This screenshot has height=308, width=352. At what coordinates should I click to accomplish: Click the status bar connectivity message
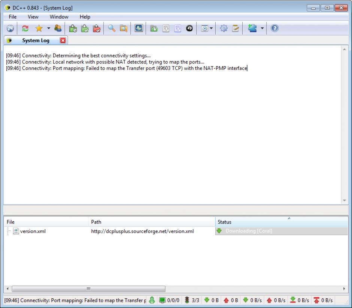[x=75, y=300]
